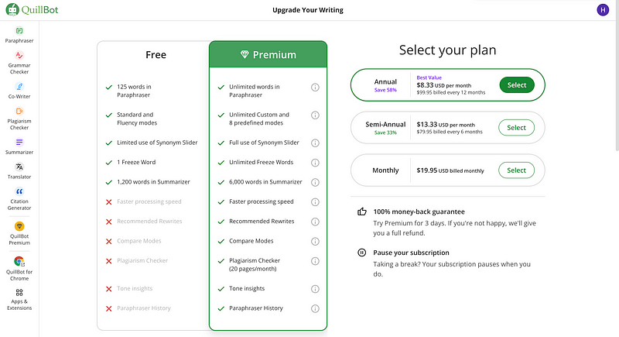This screenshot has width=619, height=337.
Task: Show info for Paraphraser History feature
Action: [x=315, y=308]
